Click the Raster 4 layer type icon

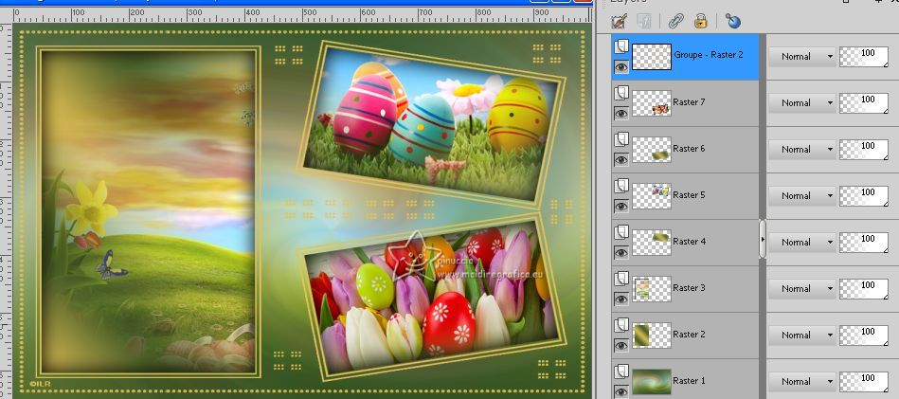621,232
